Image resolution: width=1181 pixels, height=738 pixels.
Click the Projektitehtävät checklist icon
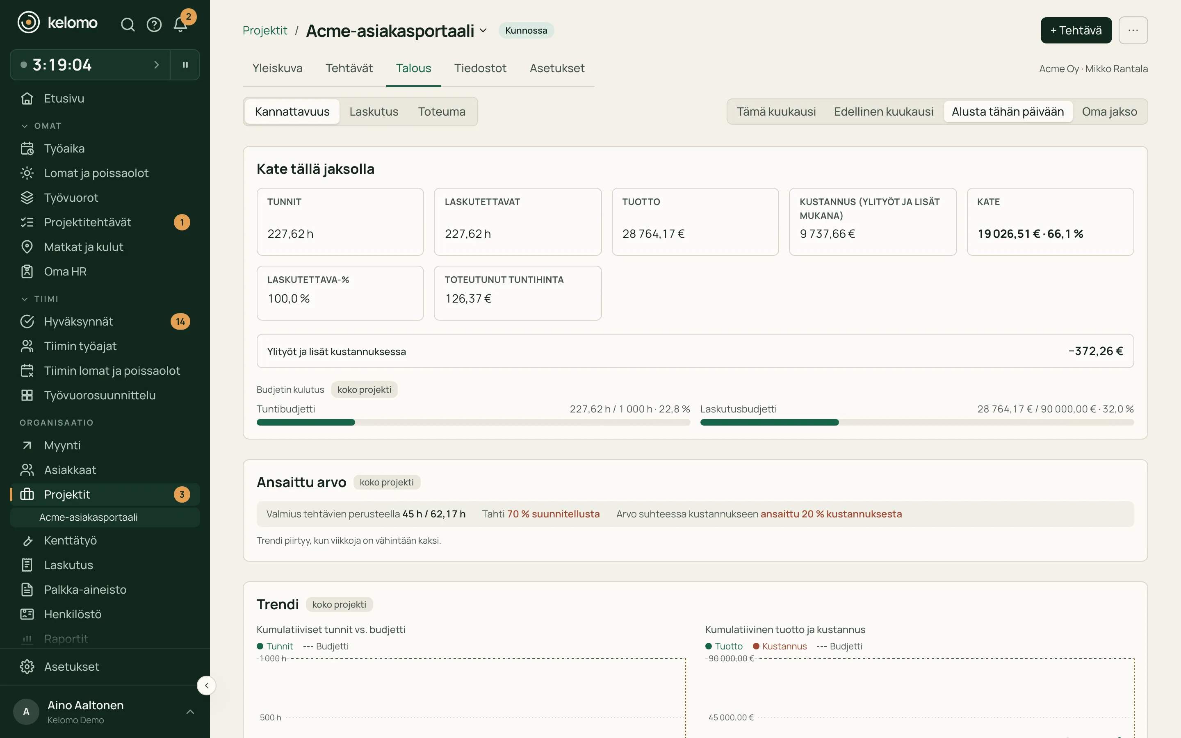coord(27,222)
